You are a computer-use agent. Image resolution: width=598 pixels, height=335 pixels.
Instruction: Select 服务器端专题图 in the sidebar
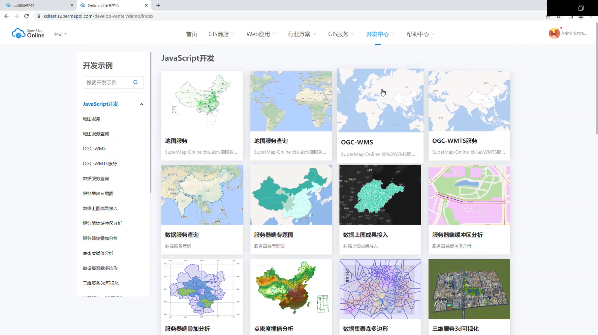[x=98, y=193]
